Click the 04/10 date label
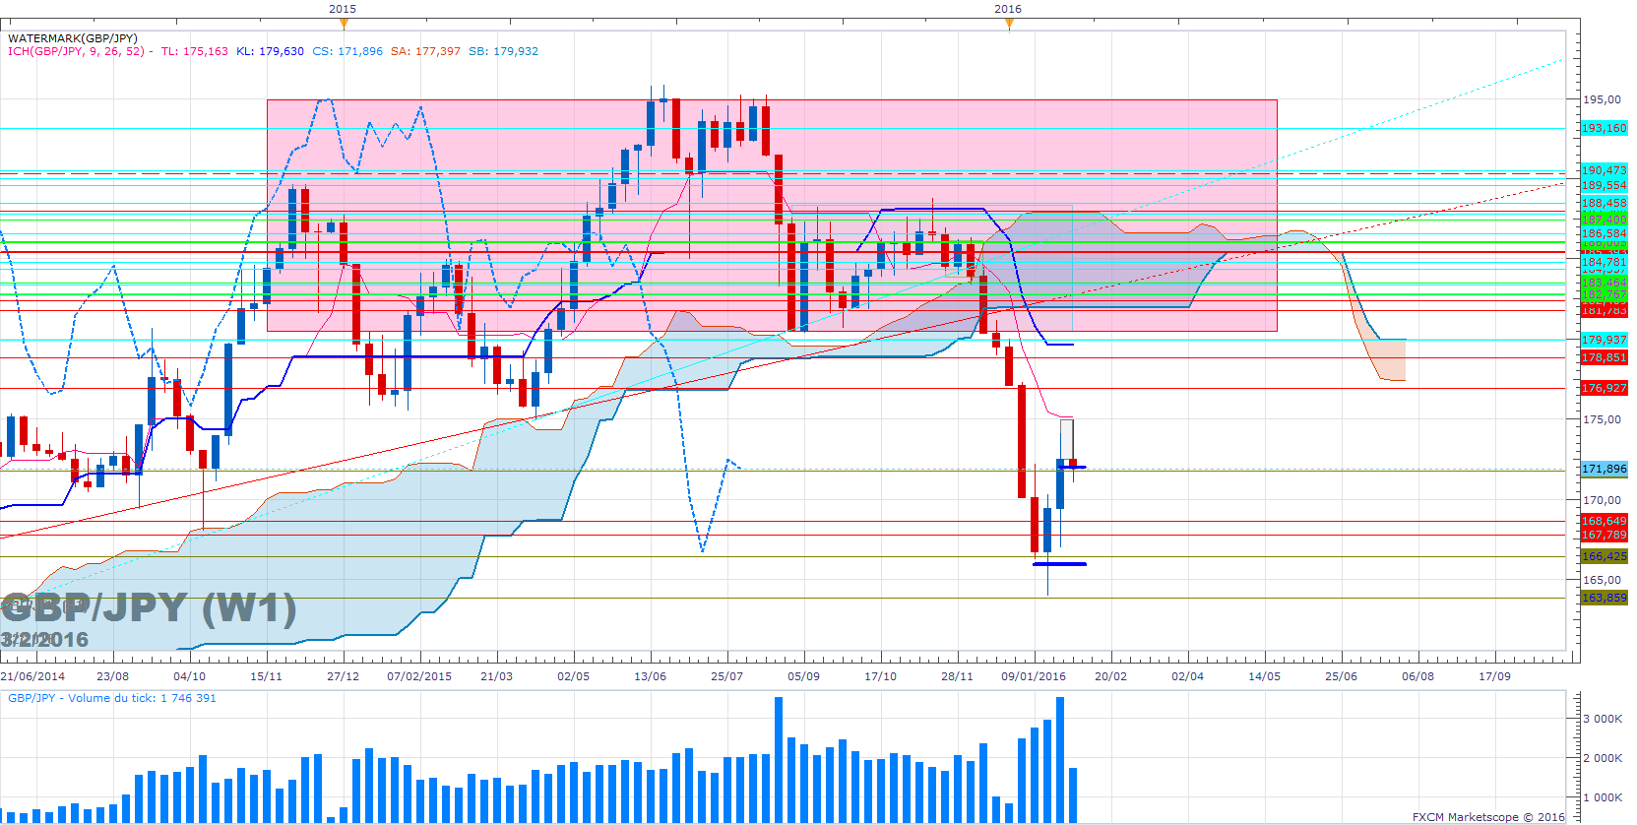This screenshot has height=825, width=1637. click(190, 676)
